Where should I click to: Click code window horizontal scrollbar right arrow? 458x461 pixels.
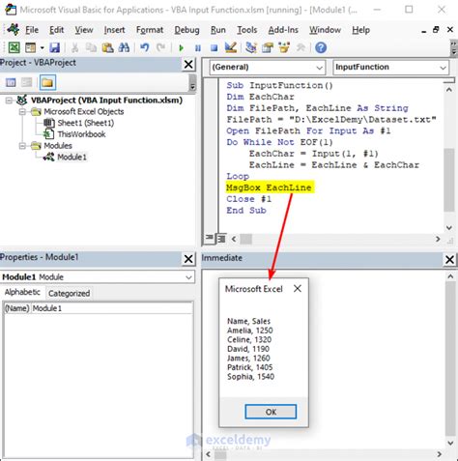point(438,239)
